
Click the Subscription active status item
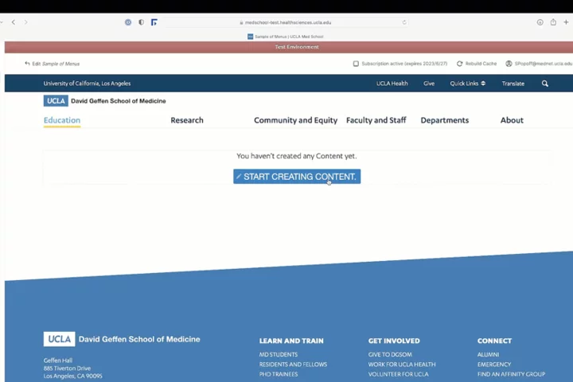(400, 64)
